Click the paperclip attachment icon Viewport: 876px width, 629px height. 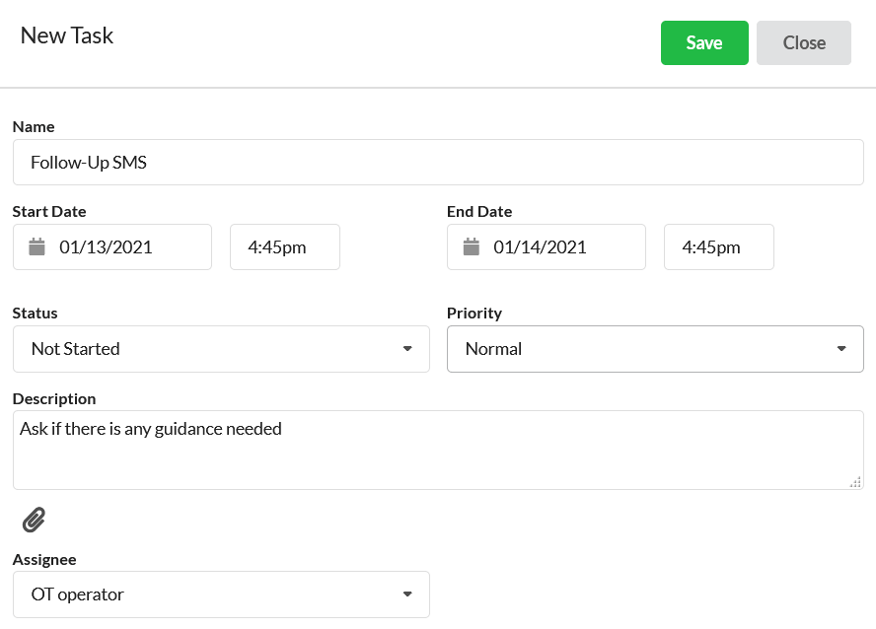(x=35, y=520)
